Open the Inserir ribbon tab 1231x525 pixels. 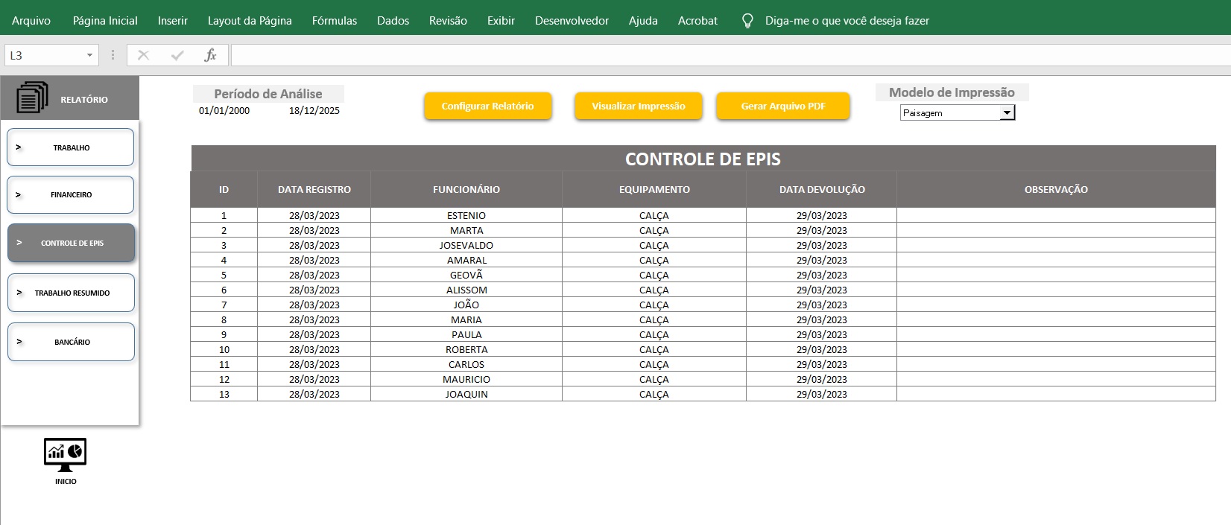pos(173,21)
